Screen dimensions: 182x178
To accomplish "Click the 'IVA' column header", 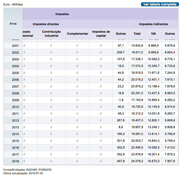I will click(154, 34).
